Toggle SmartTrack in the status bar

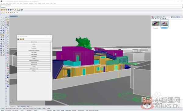coord(68,110)
